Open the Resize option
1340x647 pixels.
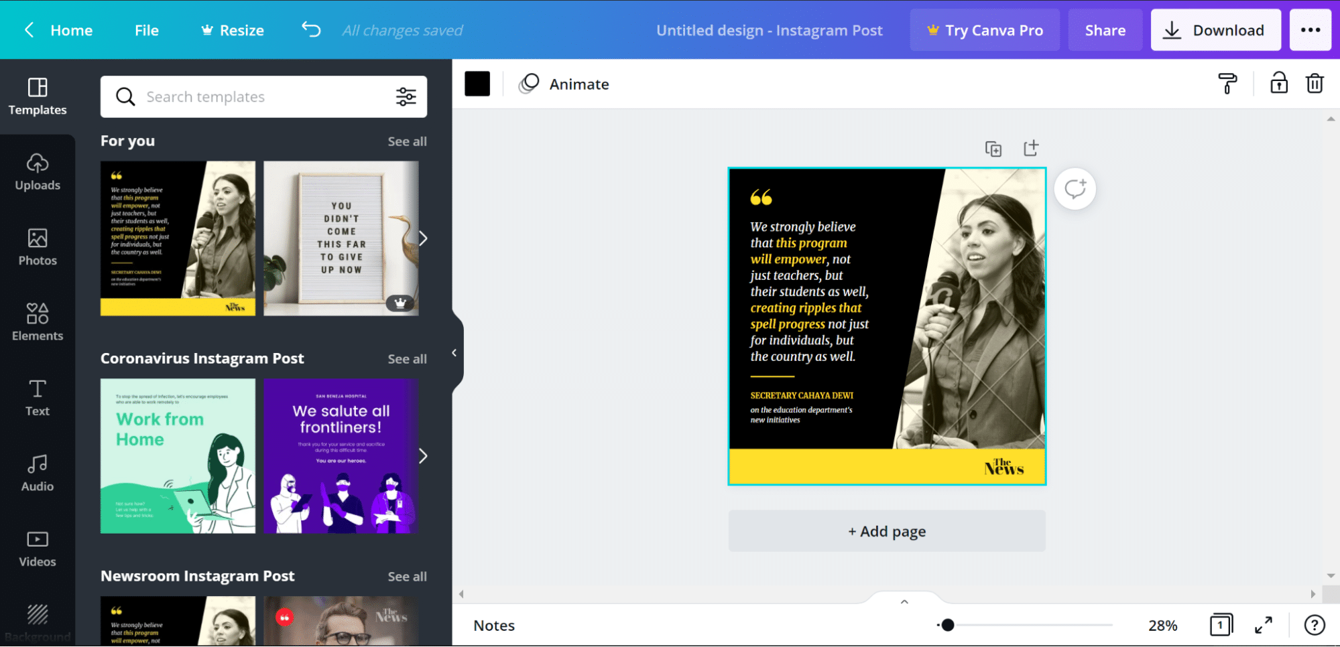pos(233,30)
